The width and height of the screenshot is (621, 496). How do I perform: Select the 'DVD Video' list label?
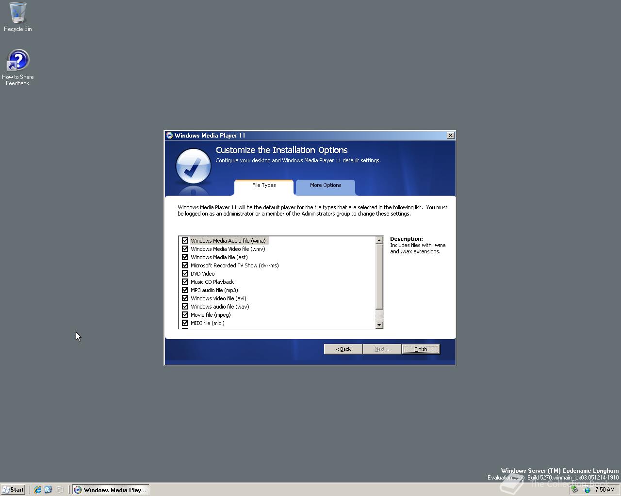(202, 274)
